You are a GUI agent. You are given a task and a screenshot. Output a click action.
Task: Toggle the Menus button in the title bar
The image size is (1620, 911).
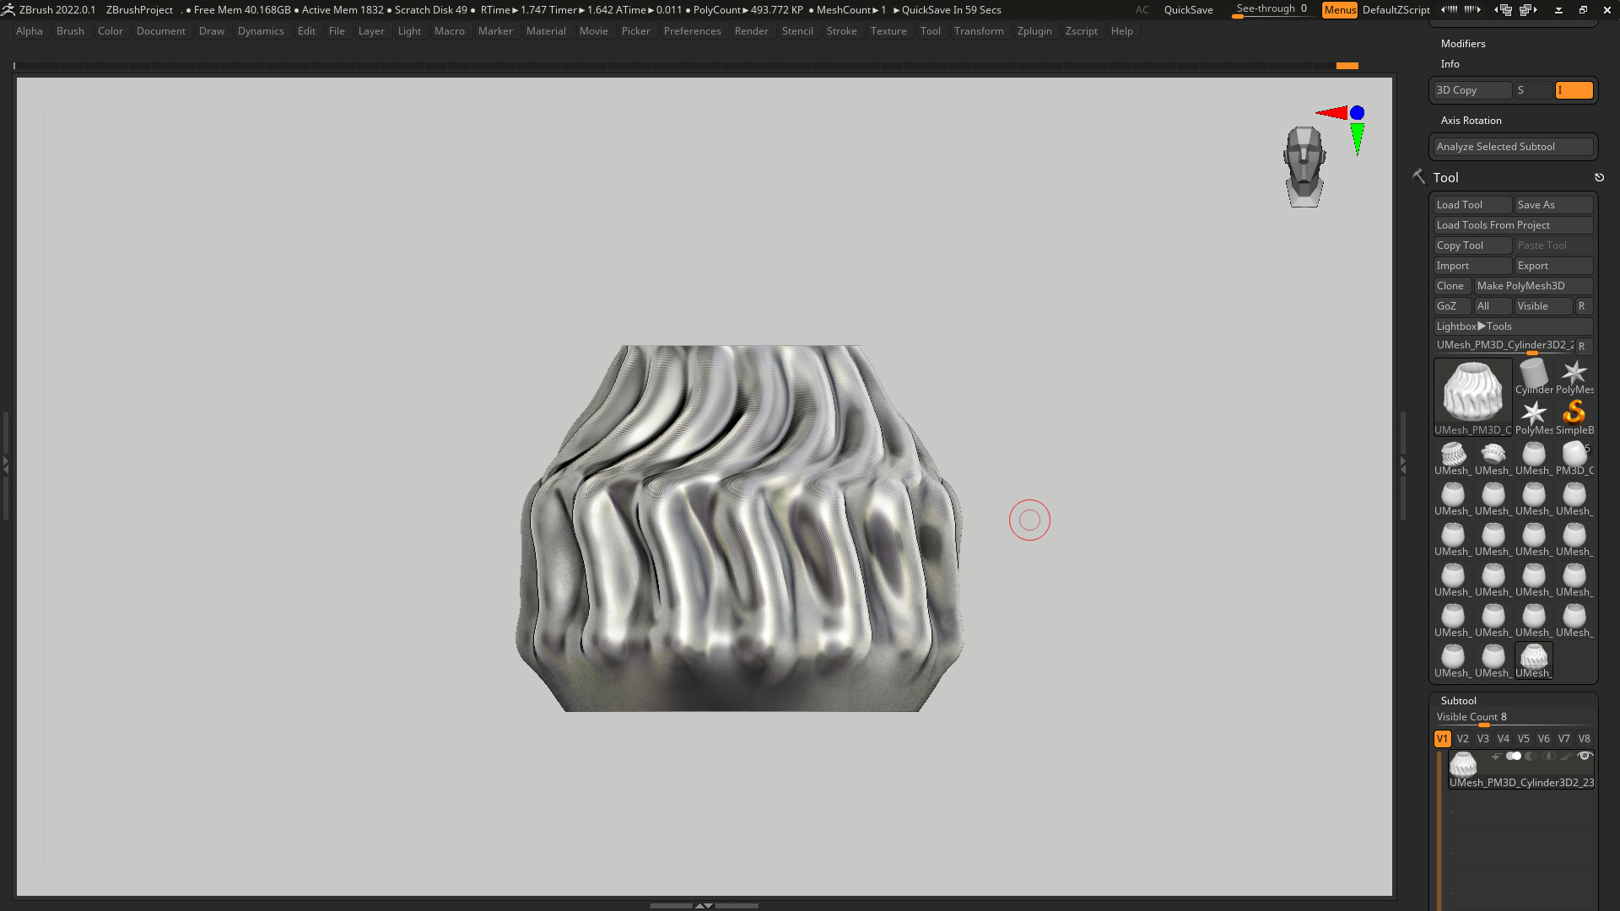click(x=1340, y=10)
